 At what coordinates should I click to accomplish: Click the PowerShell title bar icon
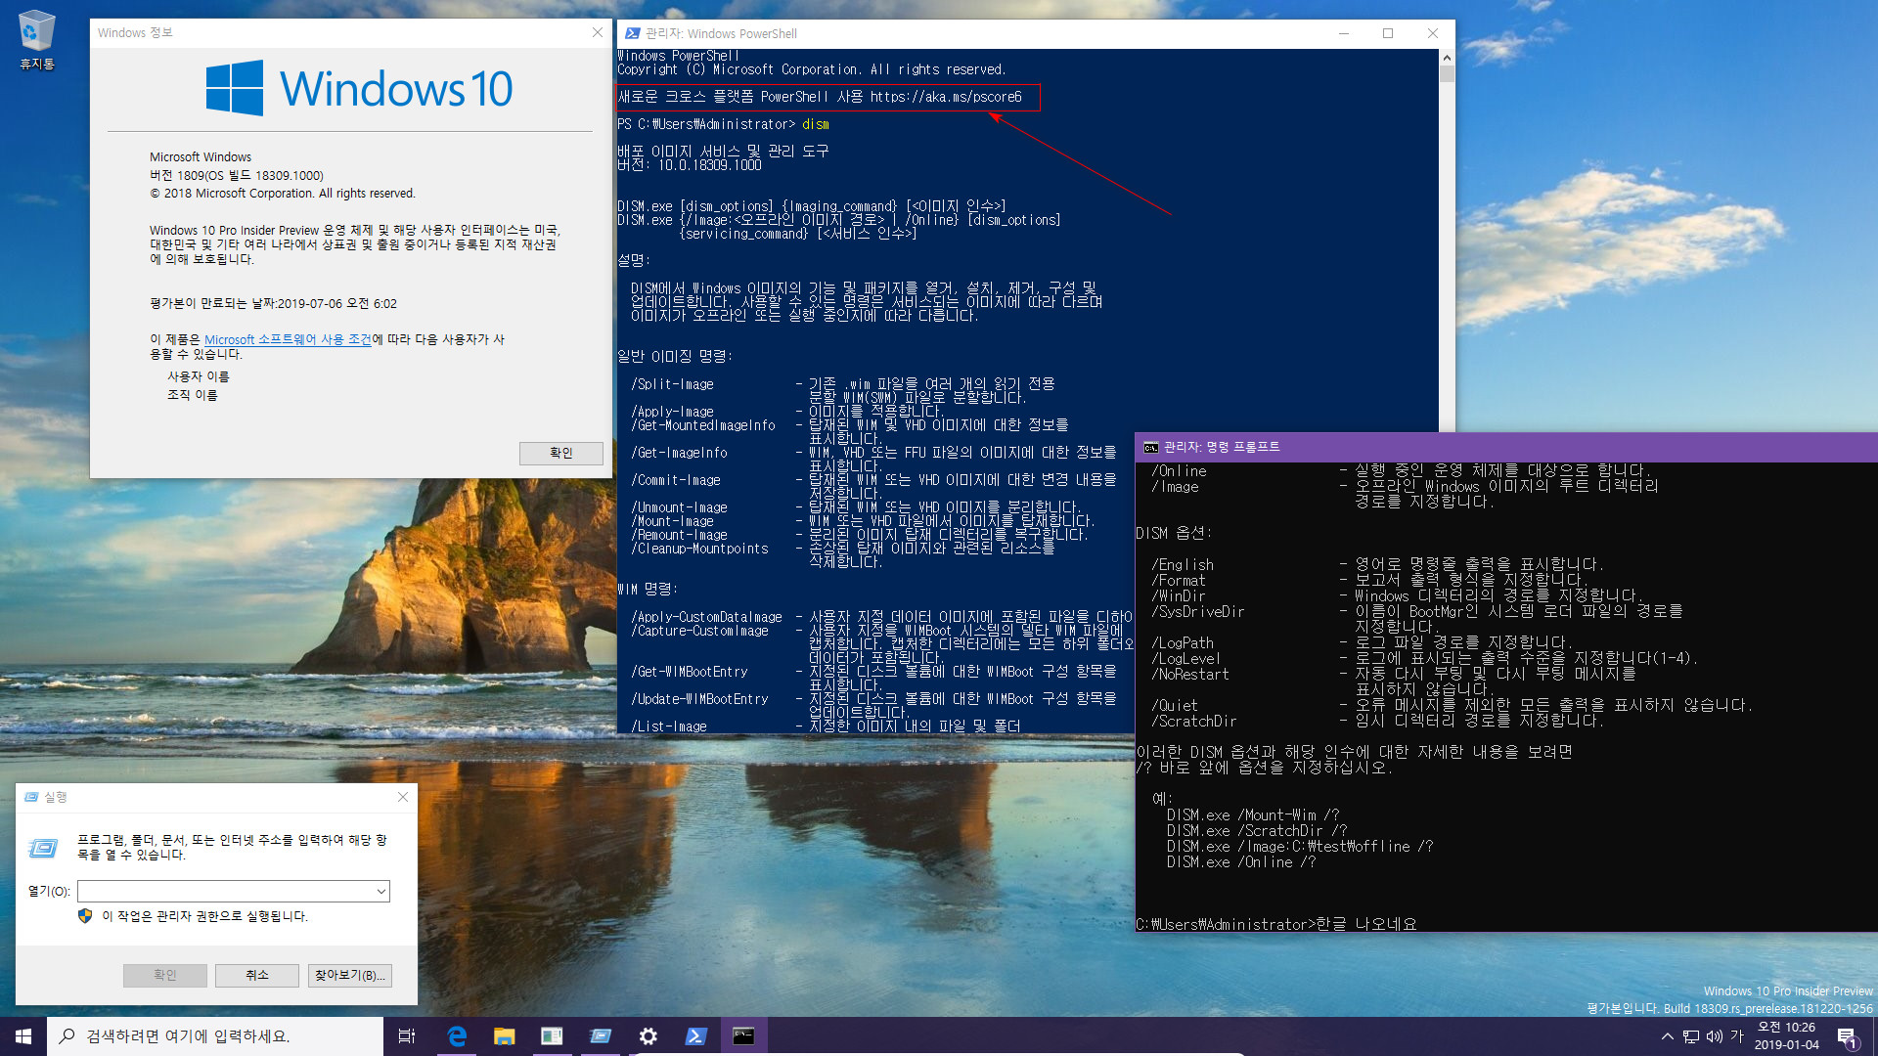pyautogui.click(x=632, y=33)
